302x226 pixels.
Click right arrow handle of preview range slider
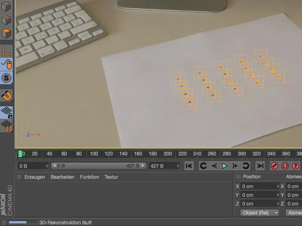[143, 166]
